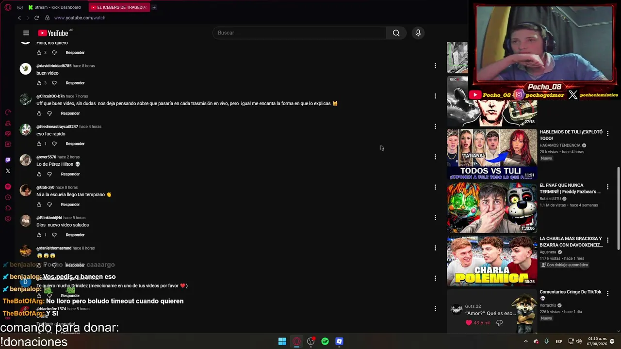
Task: Dislike the comment by @davidtrinidad6785
Action: click(54, 83)
